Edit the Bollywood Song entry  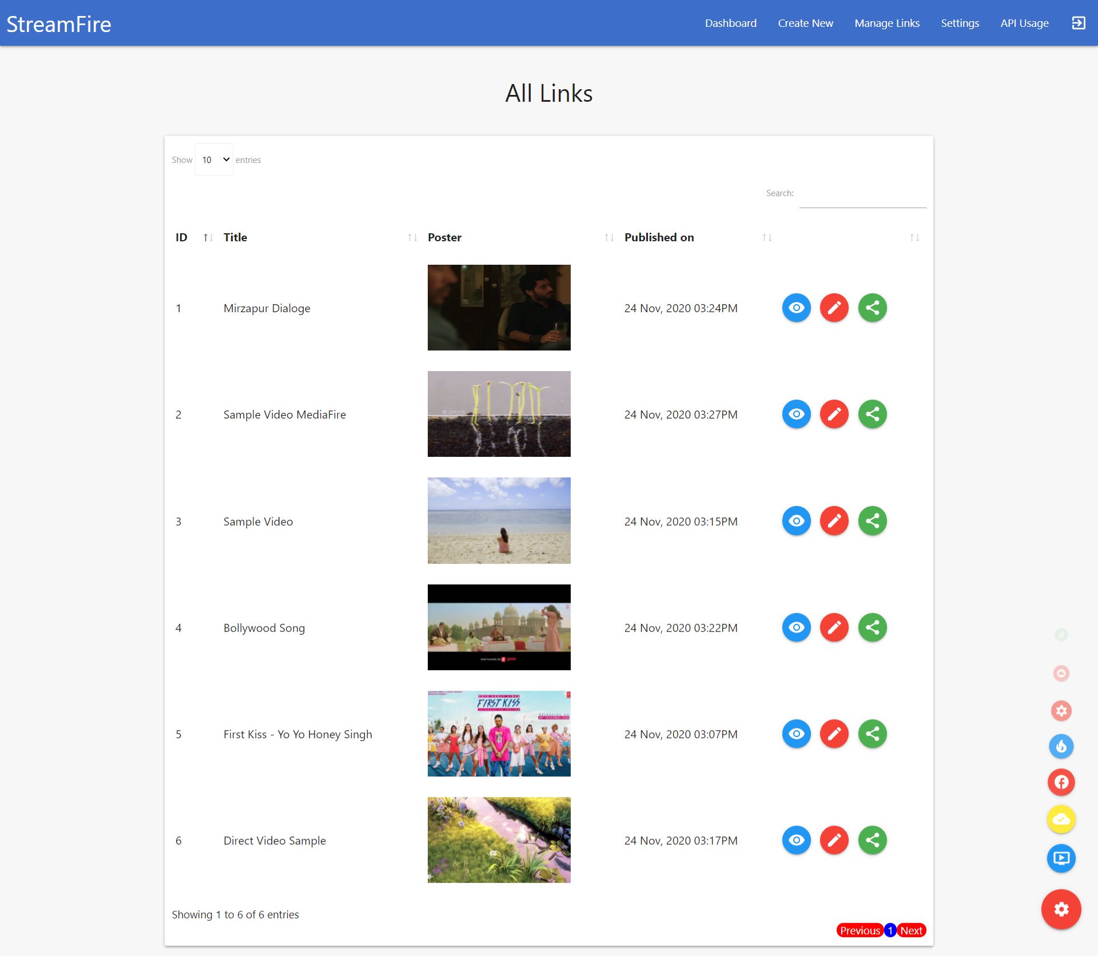pyautogui.click(x=834, y=627)
